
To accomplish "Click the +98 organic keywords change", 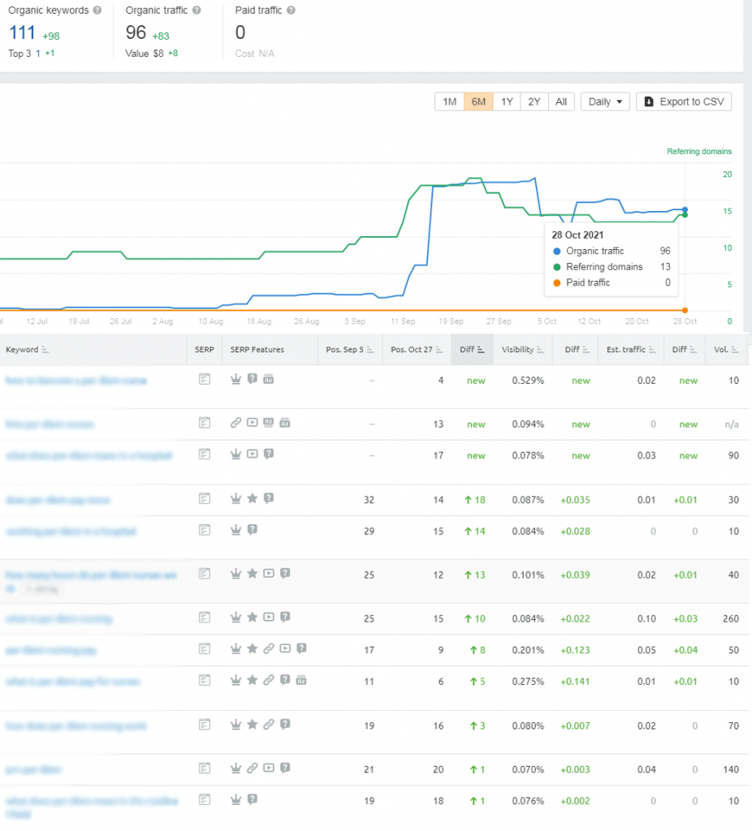I will coord(51,36).
